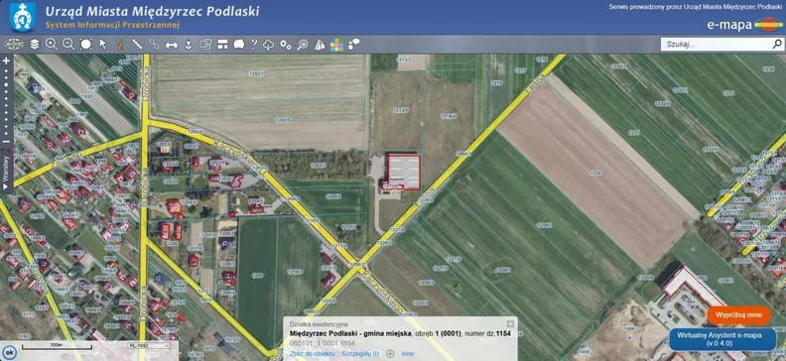Click the Urząd Miasta Międzyrzec Podlaski title
The image size is (786, 361).
pos(153,11)
